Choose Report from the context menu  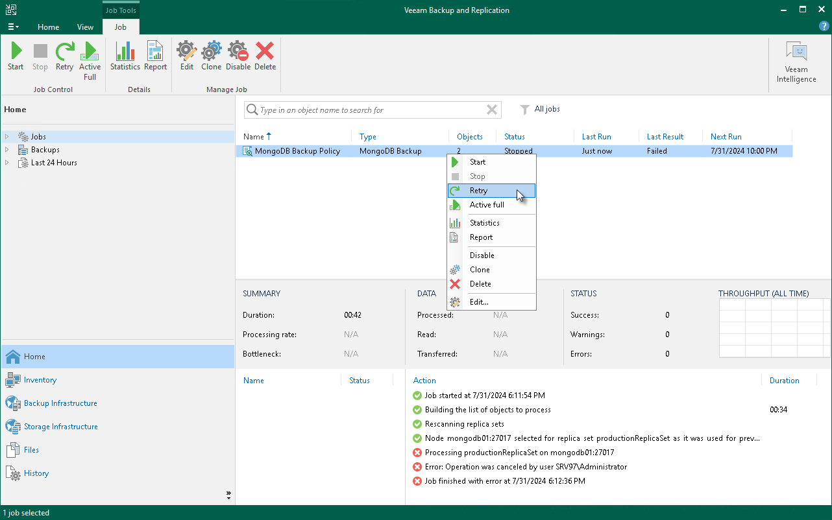click(491, 237)
